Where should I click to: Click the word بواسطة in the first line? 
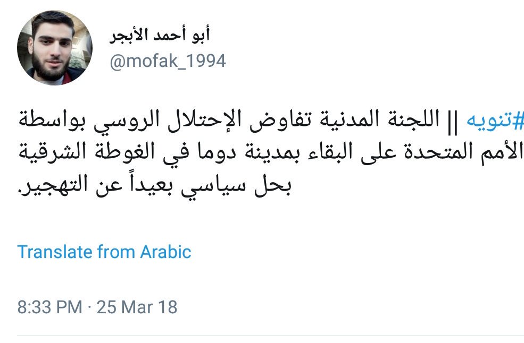tap(52, 119)
